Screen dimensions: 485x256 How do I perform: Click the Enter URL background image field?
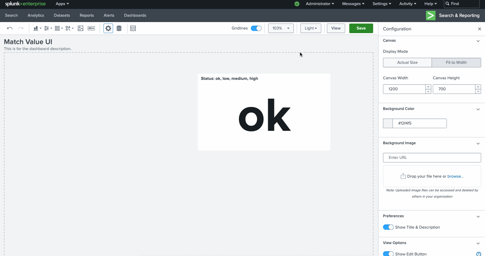click(x=432, y=158)
